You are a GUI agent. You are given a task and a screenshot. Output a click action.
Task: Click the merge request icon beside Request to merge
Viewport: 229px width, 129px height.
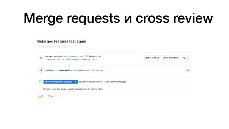[x=41, y=58]
